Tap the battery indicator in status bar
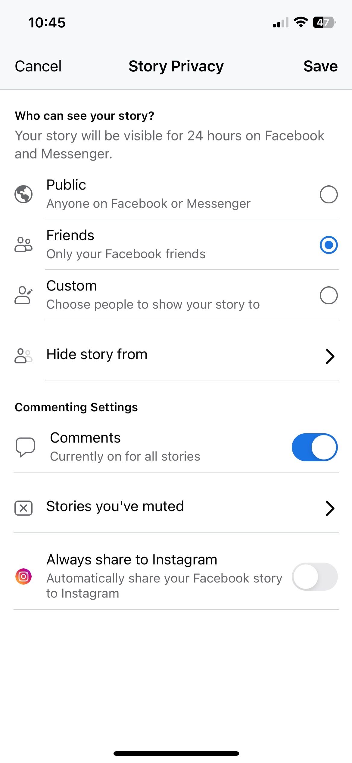Viewport: 352px width, 763px height. click(324, 22)
